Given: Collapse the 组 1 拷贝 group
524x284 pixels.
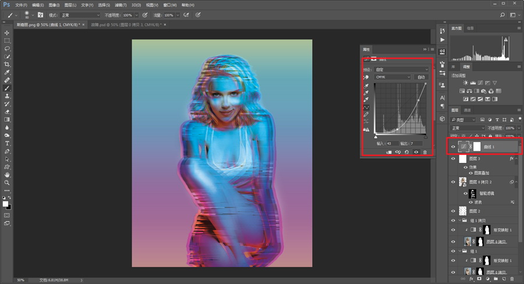Looking at the screenshot, I should (460, 220).
